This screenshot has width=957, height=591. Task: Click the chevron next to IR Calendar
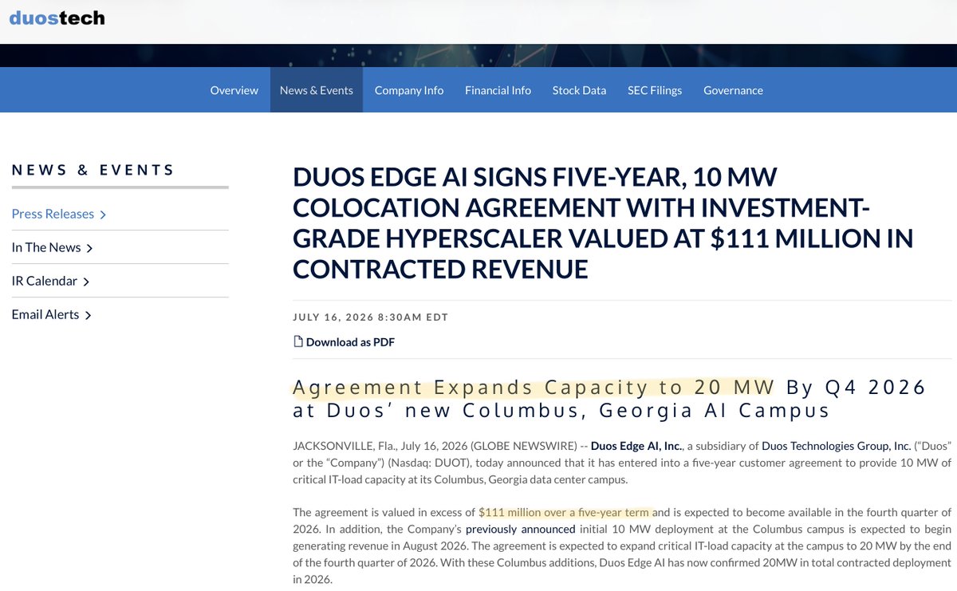[x=86, y=282]
